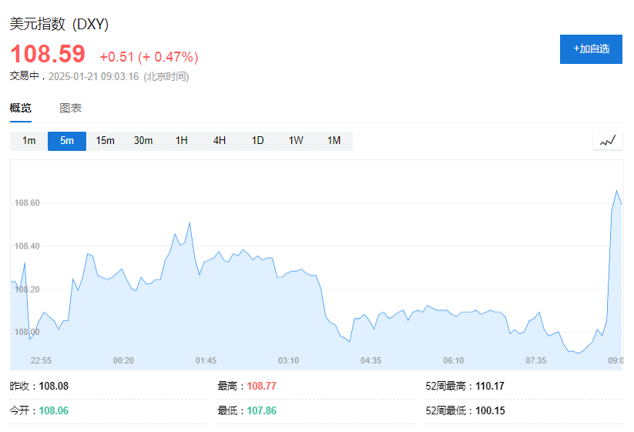Viewport: 634px width, 432px height.
Task: Click the 美元指数 (DXY) title
Action: coord(59,24)
